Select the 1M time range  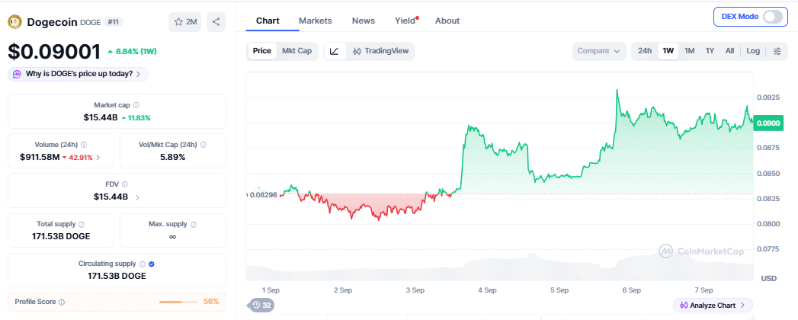[689, 51]
